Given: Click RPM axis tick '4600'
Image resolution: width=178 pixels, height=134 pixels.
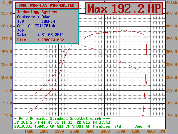Looking at the screenshot, I should 151,131.
